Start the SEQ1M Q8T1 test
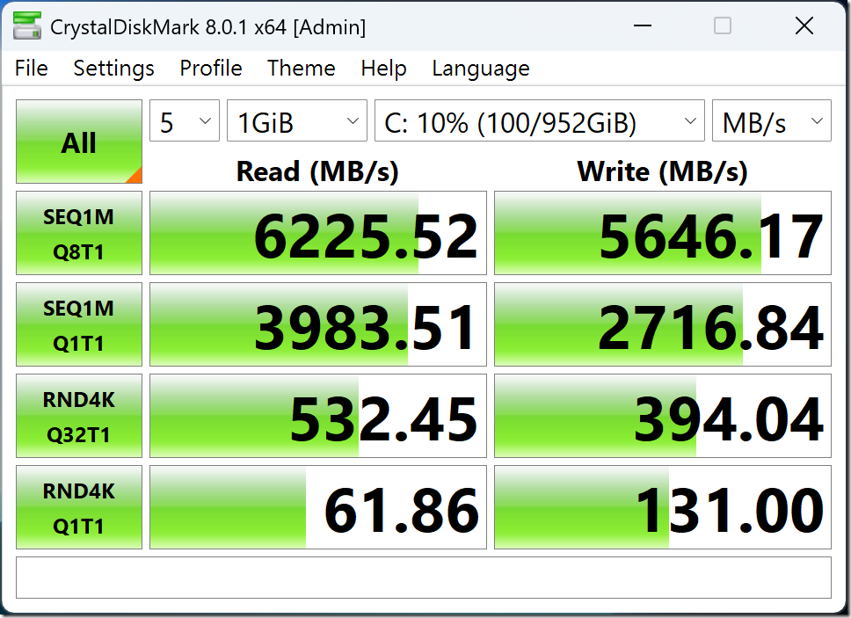The width and height of the screenshot is (851, 618). pyautogui.click(x=79, y=233)
